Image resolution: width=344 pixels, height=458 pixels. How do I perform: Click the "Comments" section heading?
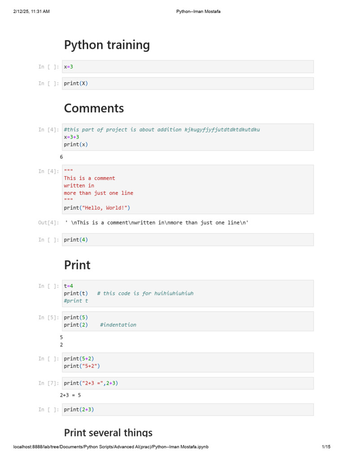point(94,108)
